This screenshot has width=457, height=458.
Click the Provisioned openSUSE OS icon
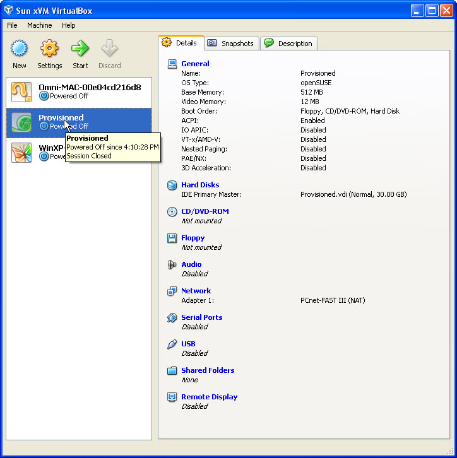(x=21, y=122)
